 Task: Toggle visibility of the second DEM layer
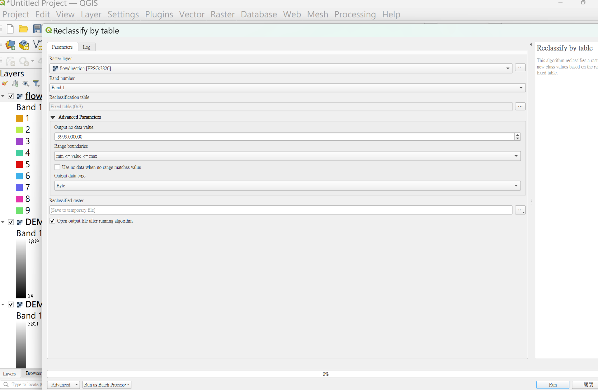click(x=11, y=305)
